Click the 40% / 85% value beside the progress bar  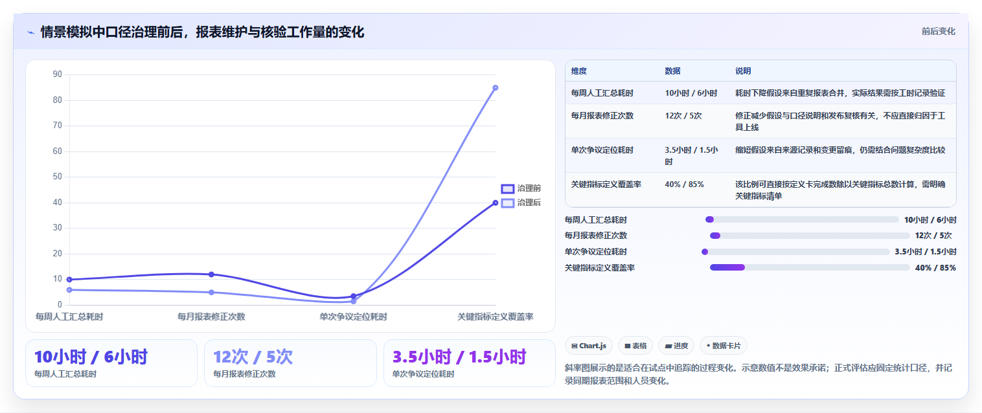click(x=935, y=267)
